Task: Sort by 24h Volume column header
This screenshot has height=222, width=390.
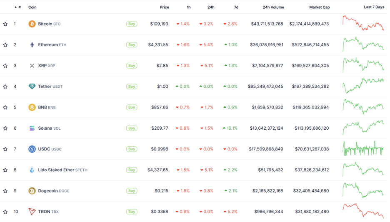Action: click(273, 7)
